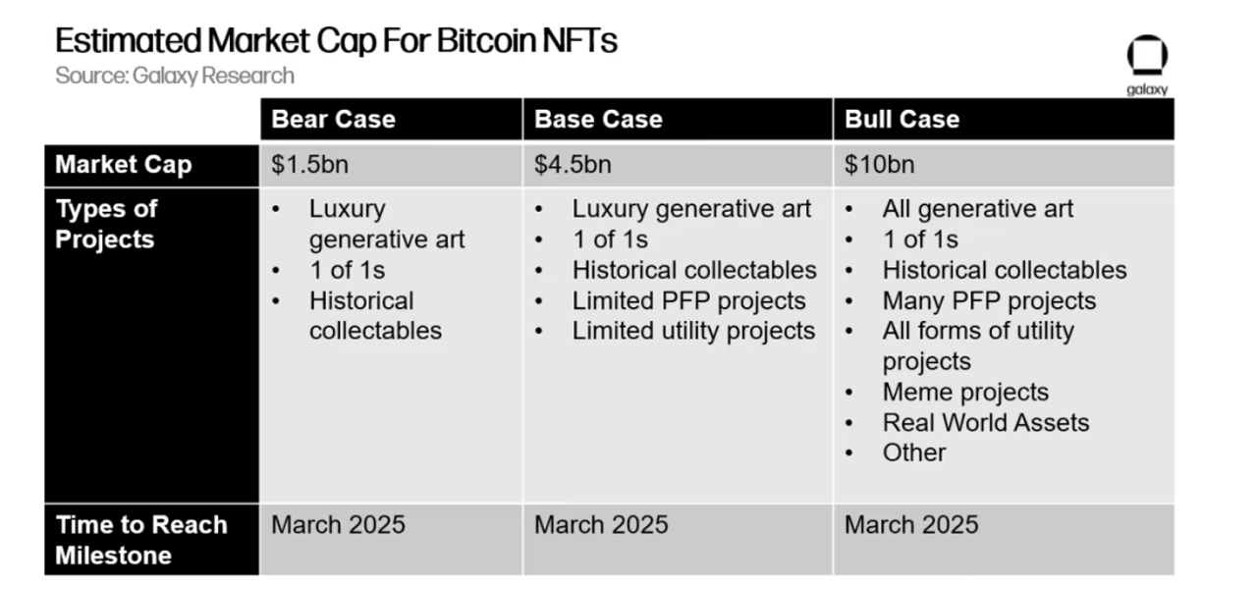Click "Meme projects" in Bull Case
This screenshot has width=1257, height=589.
click(965, 393)
